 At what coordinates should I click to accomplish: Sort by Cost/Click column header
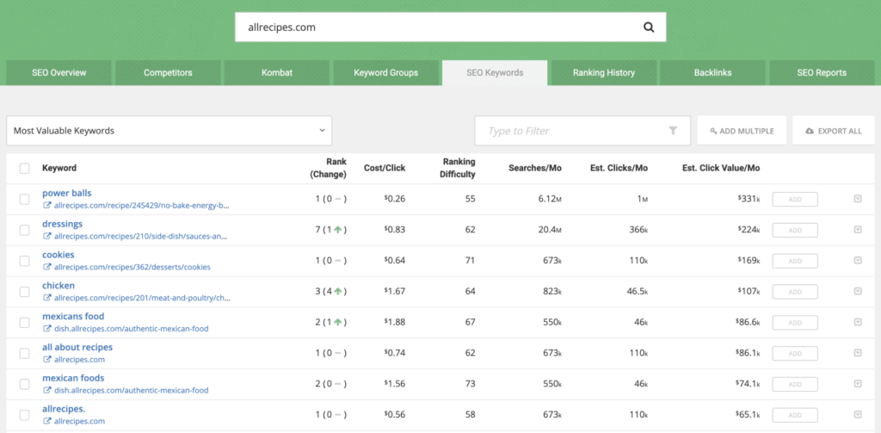point(385,168)
